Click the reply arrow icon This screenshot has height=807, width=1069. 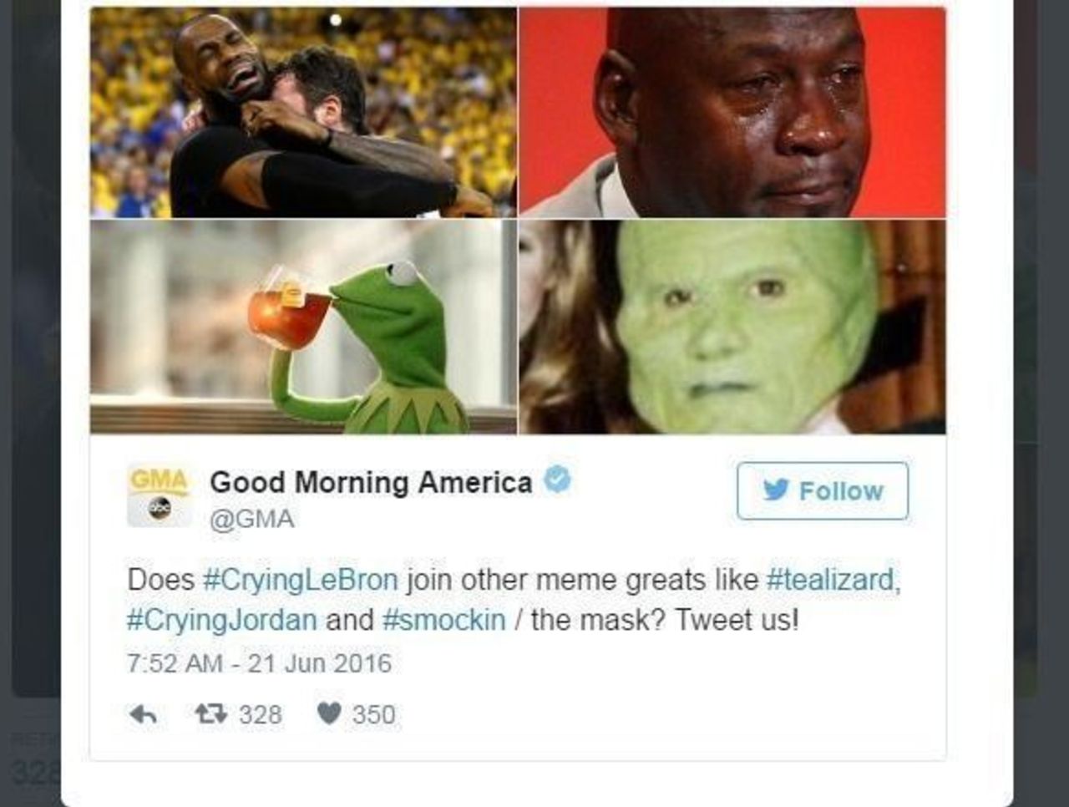tap(144, 715)
